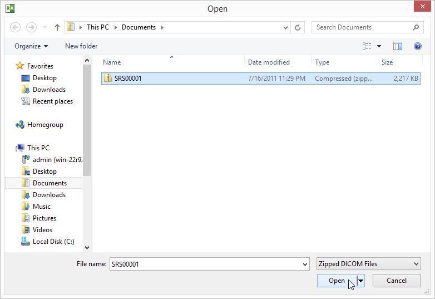Screen dimensions: 435x299
Task: Open the Organize menu
Action: coord(31,46)
